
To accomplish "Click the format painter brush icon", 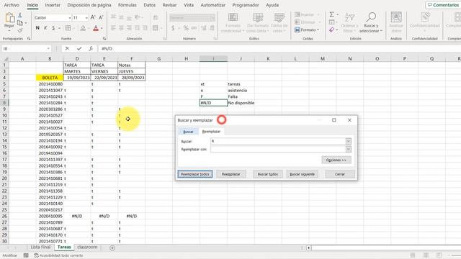I will pyautogui.click(x=20, y=30).
